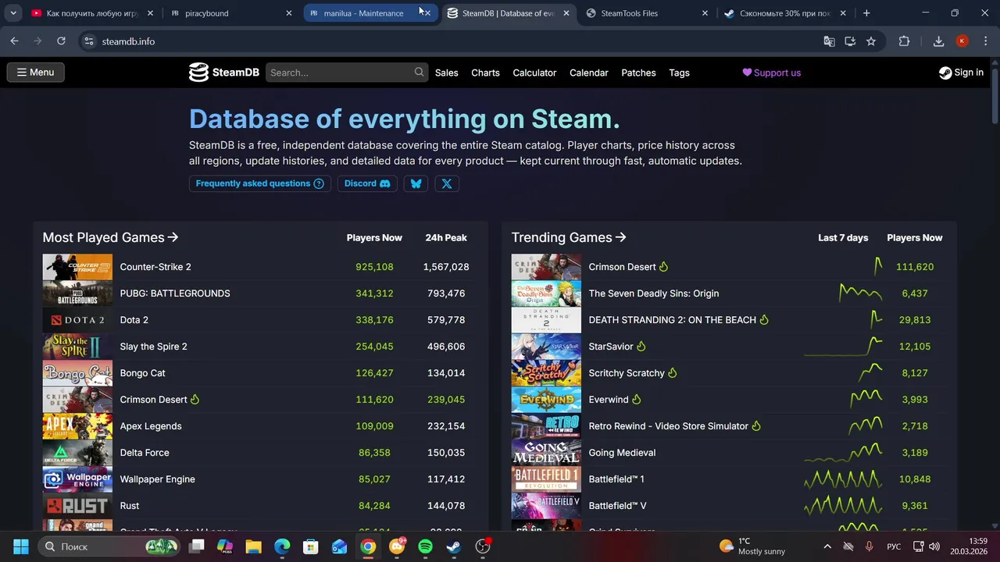The width and height of the screenshot is (1000, 562).
Task: Sign in with Steam
Action: pos(961,73)
